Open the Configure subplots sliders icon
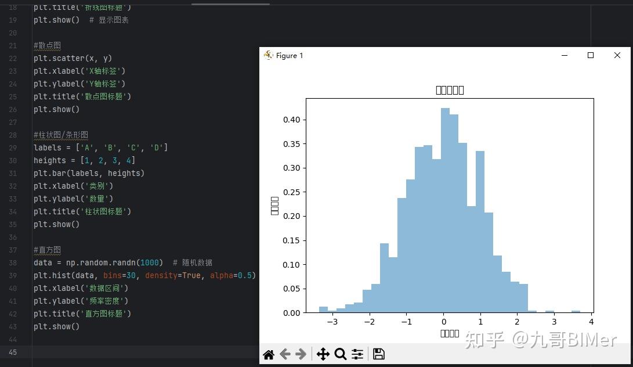 pyautogui.click(x=357, y=354)
